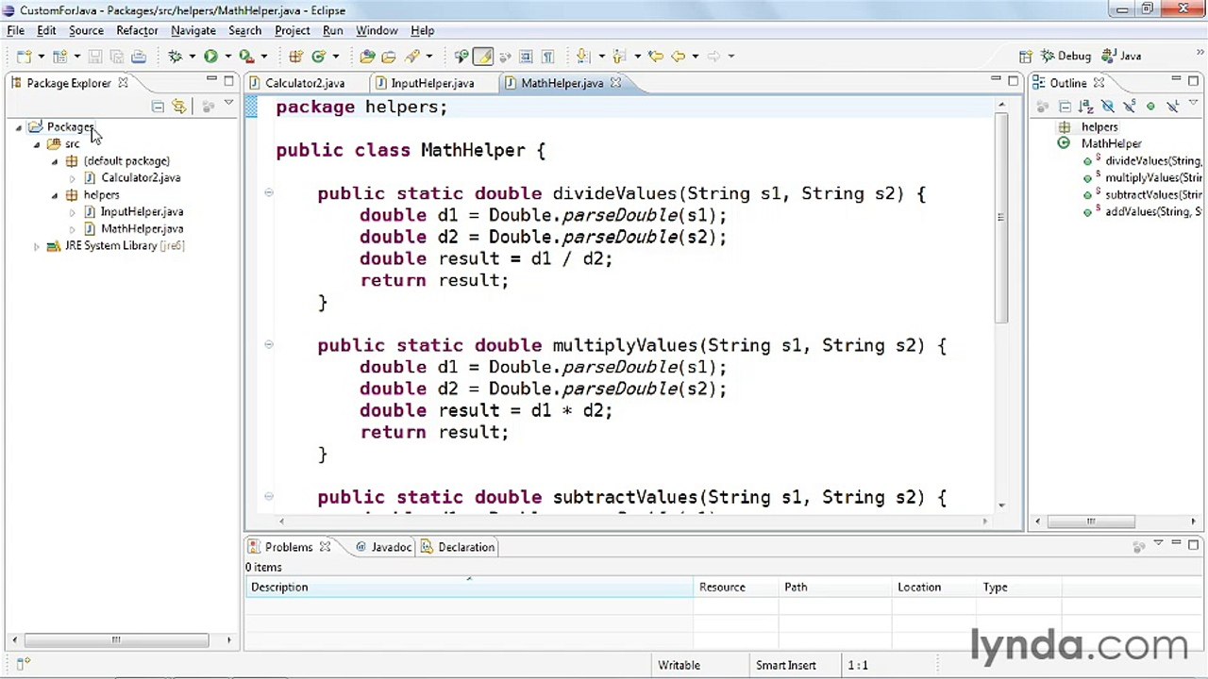Click the Run (green play) toolbar button

point(210,57)
